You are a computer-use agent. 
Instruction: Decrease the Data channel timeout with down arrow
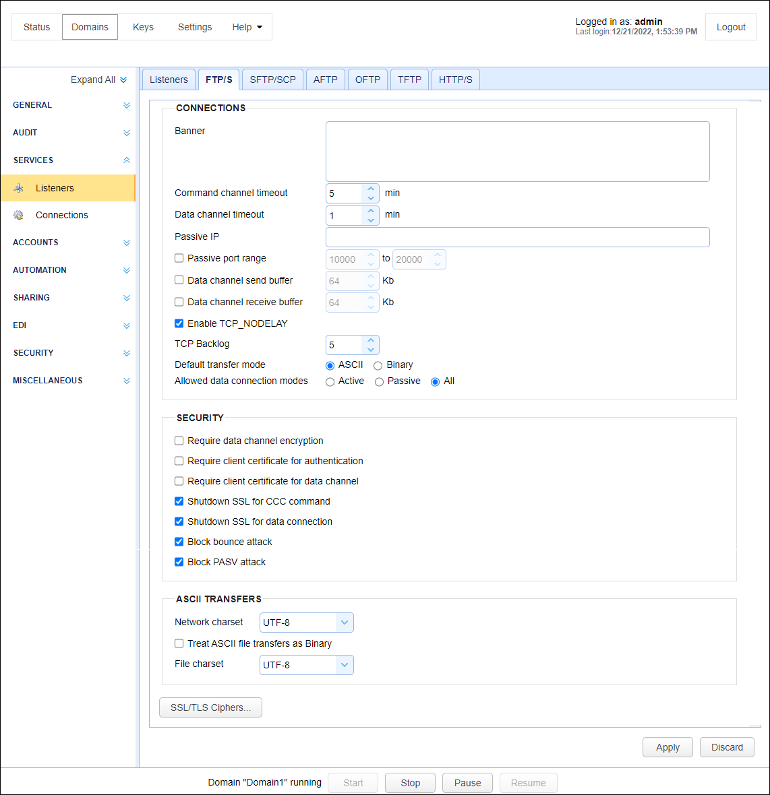pos(371,220)
